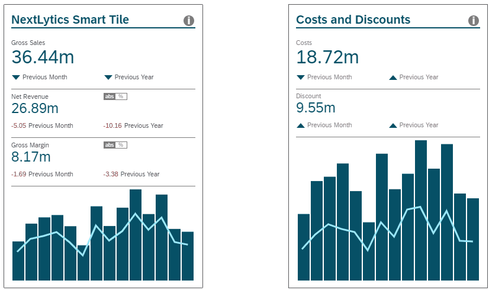The width and height of the screenshot is (489, 290).
Task: Open the info icon on Costs and Discounts
Action: [x=474, y=21]
